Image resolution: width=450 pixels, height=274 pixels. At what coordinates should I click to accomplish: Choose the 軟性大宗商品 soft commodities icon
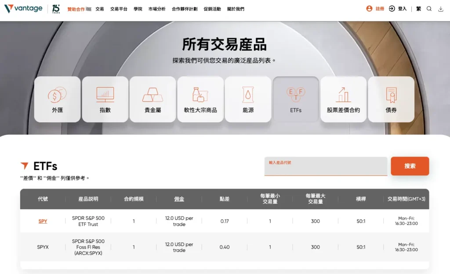[200, 99]
